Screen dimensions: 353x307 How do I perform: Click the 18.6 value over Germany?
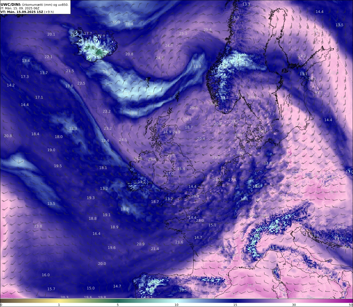point(256,187)
